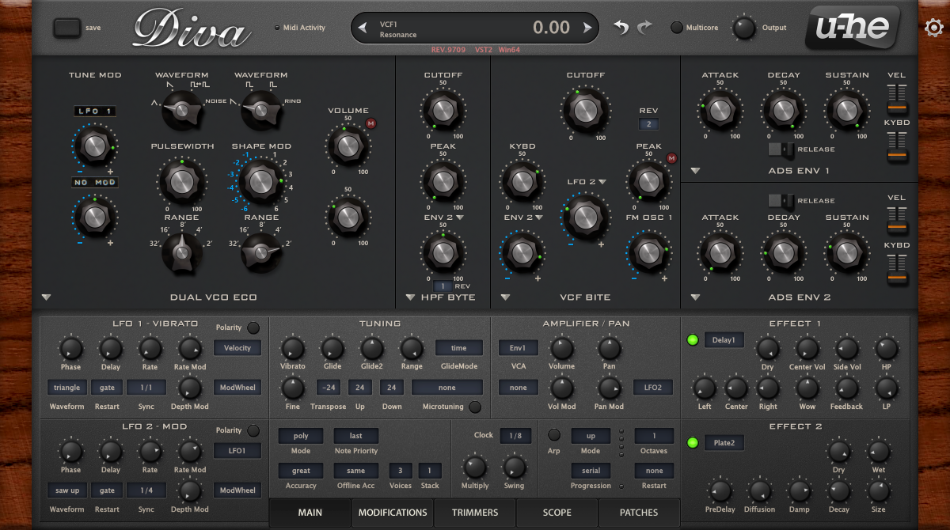
Task: Click the VCF BITE KYBD knob
Action: click(x=522, y=181)
